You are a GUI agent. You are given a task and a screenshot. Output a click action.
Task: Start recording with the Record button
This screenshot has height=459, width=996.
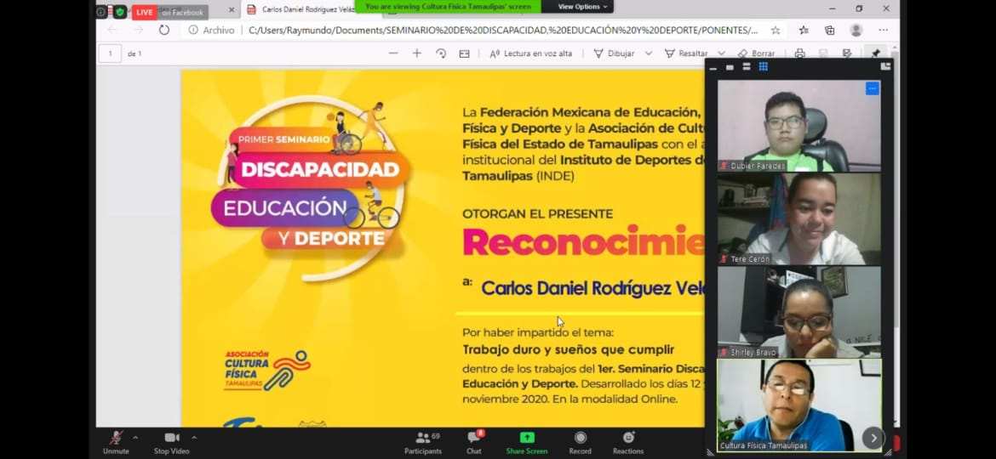point(580,440)
